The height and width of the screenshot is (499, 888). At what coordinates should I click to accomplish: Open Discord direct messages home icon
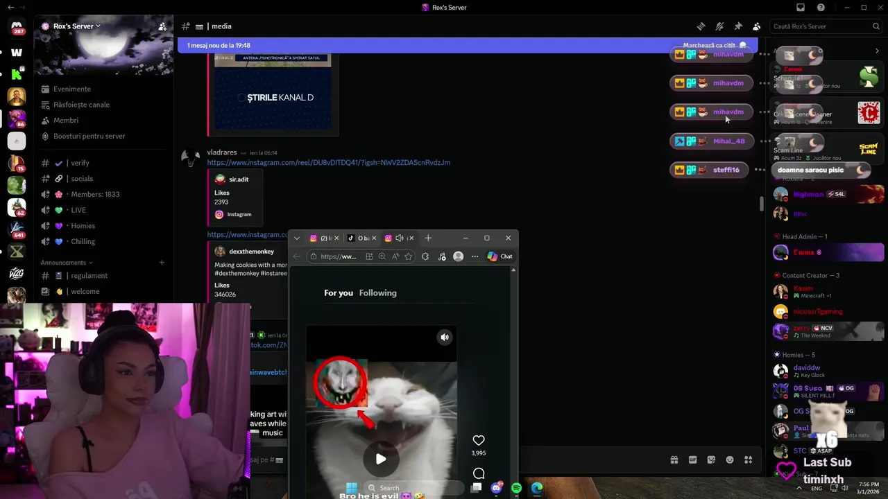pyautogui.click(x=17, y=26)
